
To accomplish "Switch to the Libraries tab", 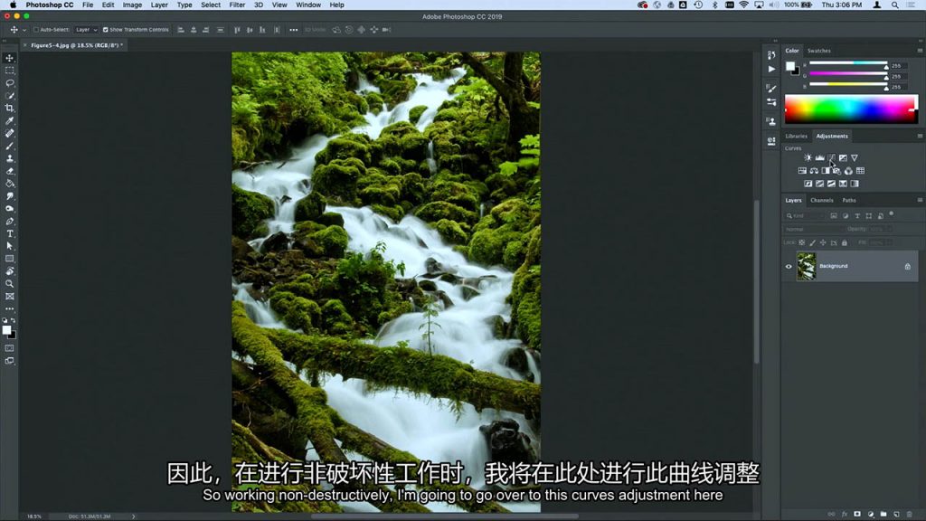I will pyautogui.click(x=796, y=136).
